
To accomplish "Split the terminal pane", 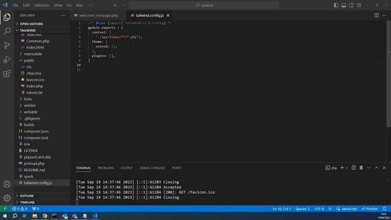I will (x=354, y=168).
